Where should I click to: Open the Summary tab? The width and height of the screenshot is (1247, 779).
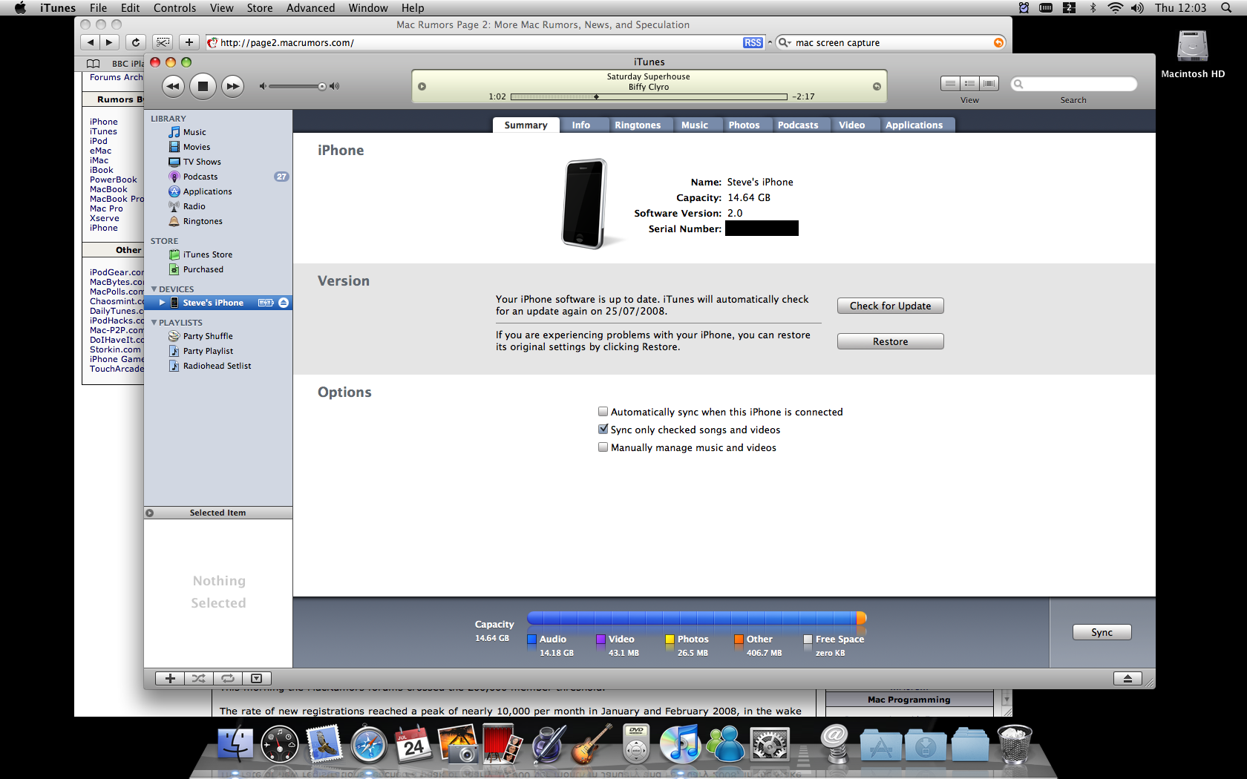coord(526,125)
